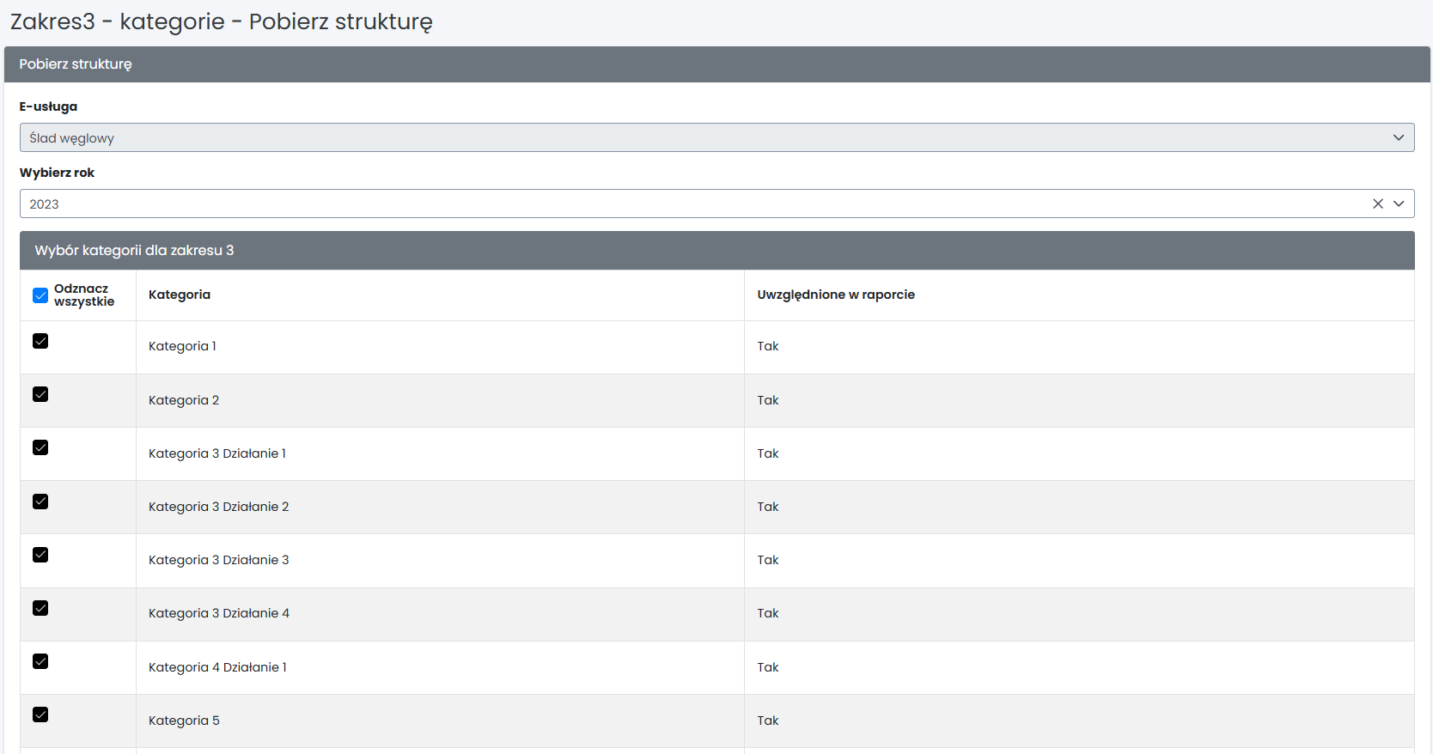Uncheck Kategoria 4 Działanie 1 checkbox
The width and height of the screenshot is (1433, 754).
click(40, 661)
